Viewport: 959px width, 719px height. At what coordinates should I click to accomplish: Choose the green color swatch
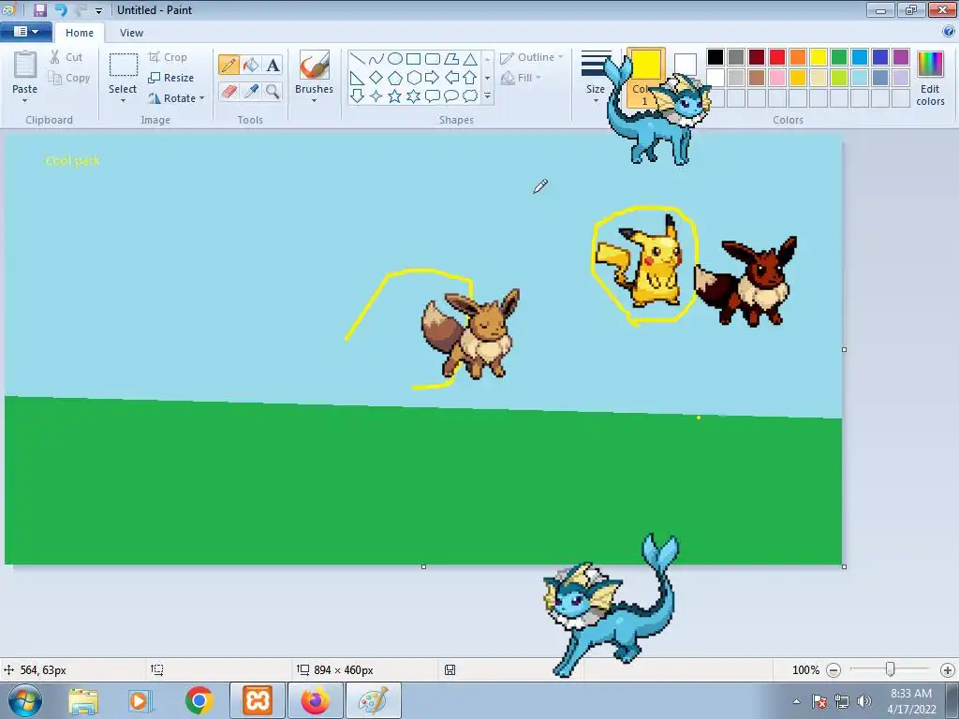(x=839, y=57)
